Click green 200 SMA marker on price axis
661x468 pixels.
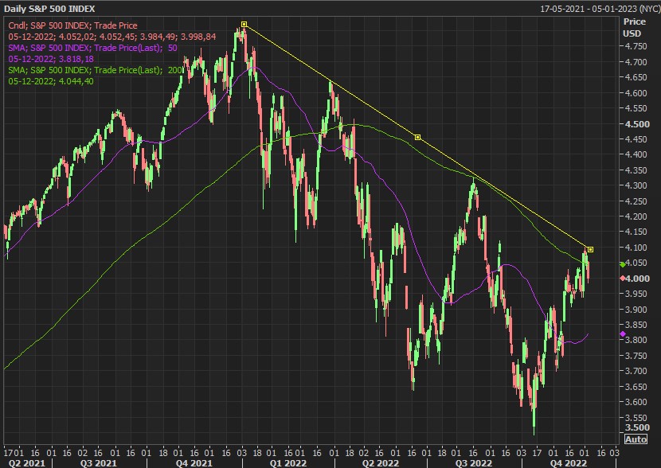[x=623, y=264]
